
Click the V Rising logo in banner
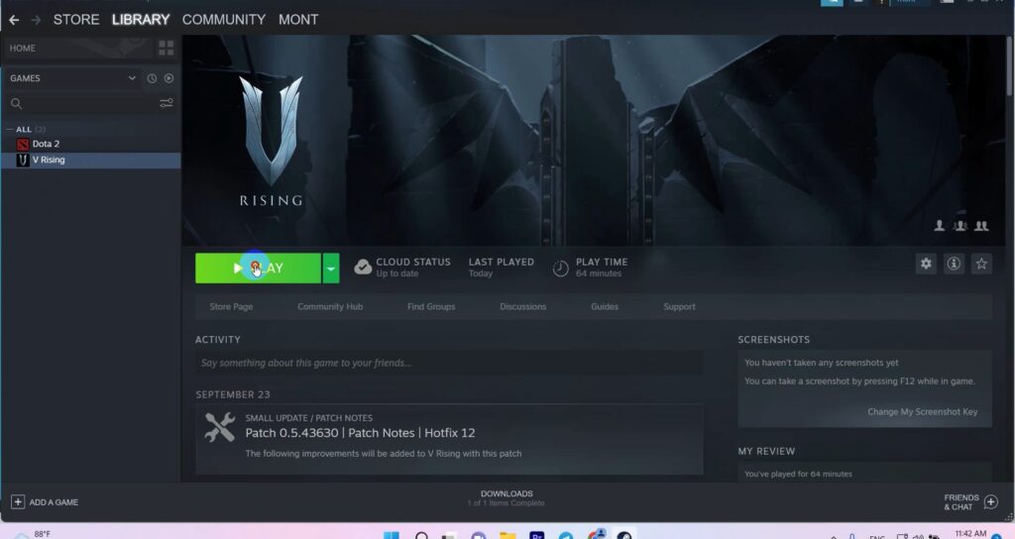tap(272, 141)
